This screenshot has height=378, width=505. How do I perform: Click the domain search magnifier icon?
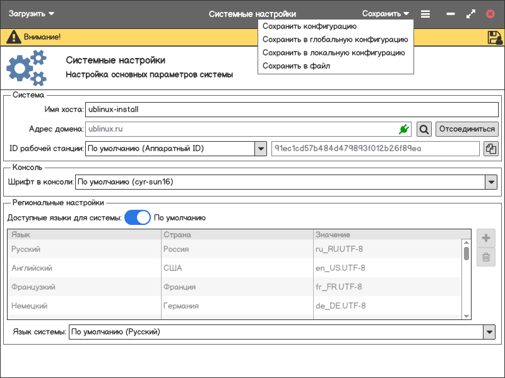(x=424, y=129)
